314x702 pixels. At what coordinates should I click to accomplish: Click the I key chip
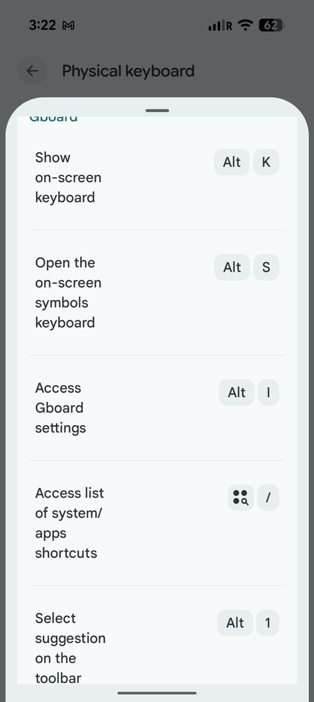(x=268, y=392)
